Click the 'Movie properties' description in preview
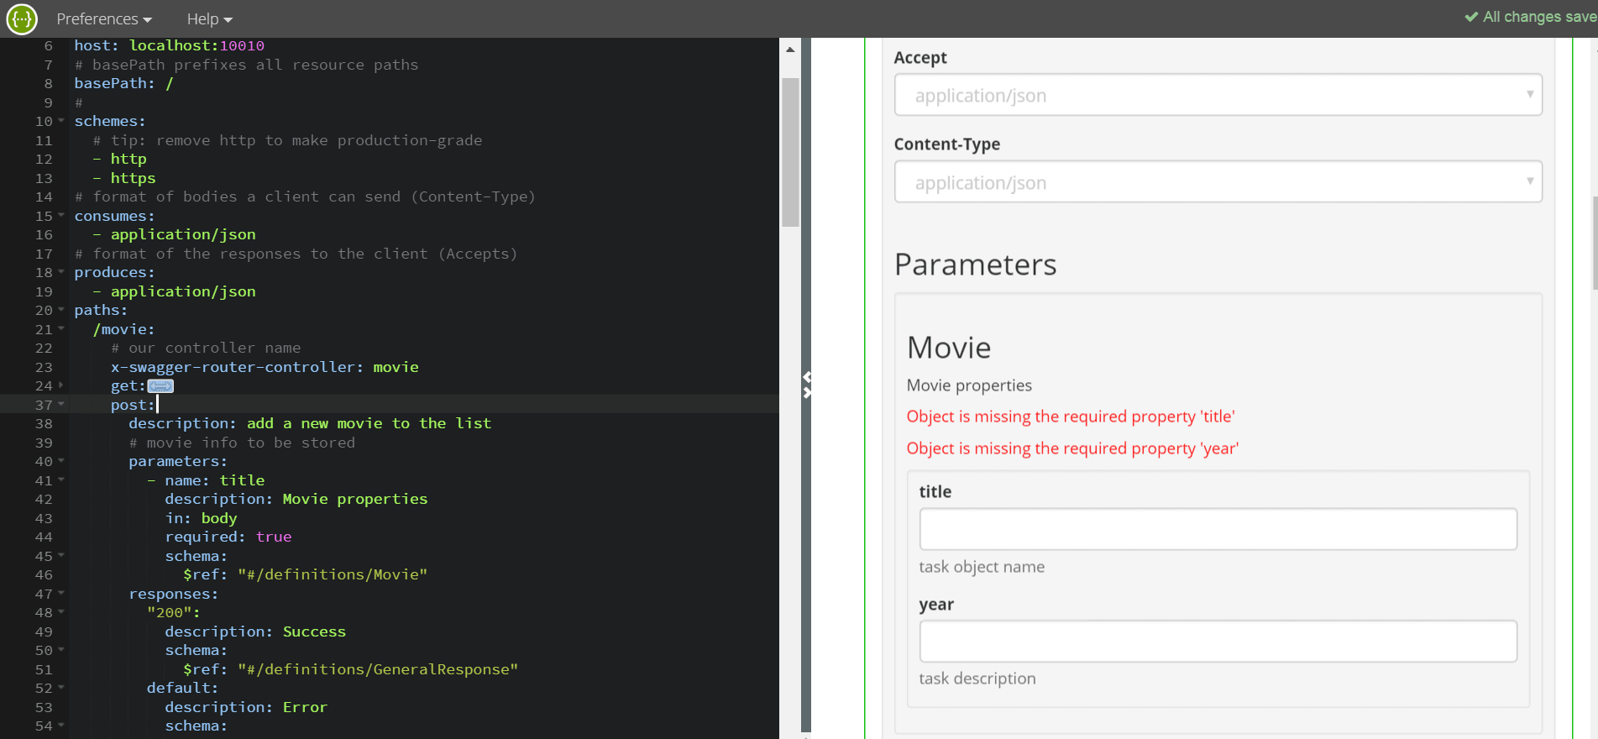This screenshot has width=1598, height=739. [969, 385]
